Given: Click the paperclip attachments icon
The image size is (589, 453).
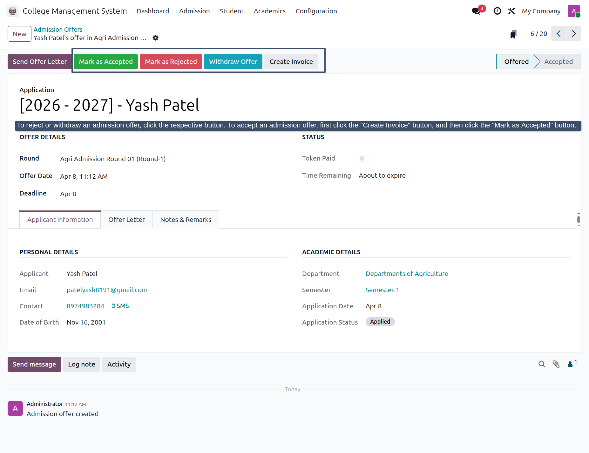Looking at the screenshot, I should click(x=556, y=364).
